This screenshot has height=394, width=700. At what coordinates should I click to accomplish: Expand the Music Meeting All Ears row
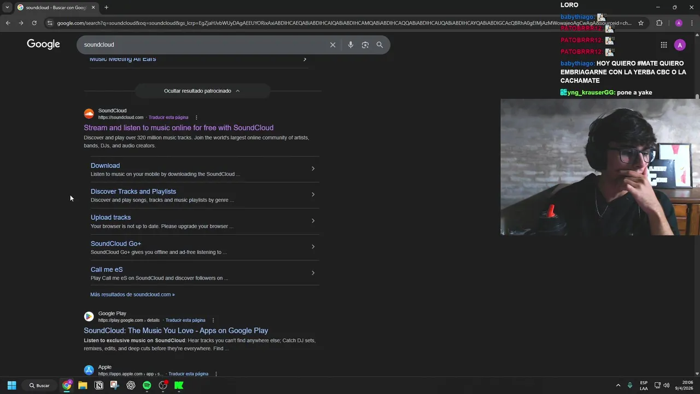tap(305, 59)
